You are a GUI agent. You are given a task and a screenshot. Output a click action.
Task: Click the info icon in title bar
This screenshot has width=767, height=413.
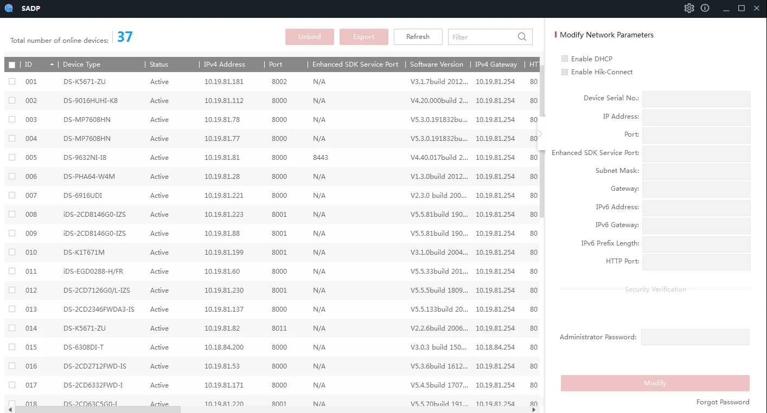[x=705, y=8]
